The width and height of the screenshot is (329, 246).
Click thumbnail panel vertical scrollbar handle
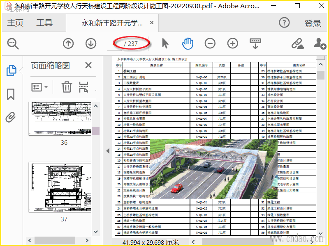click(95, 131)
